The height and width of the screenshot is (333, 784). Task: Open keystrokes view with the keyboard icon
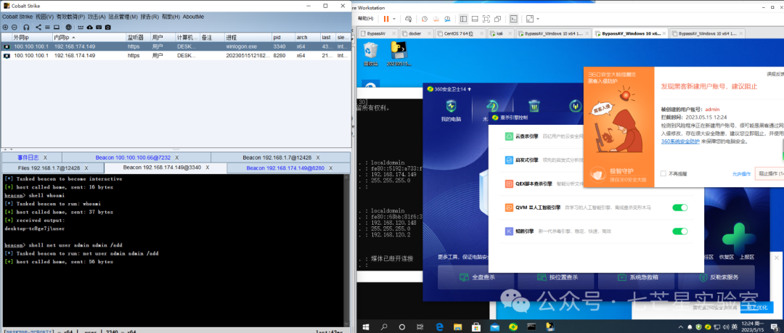[x=99, y=27]
